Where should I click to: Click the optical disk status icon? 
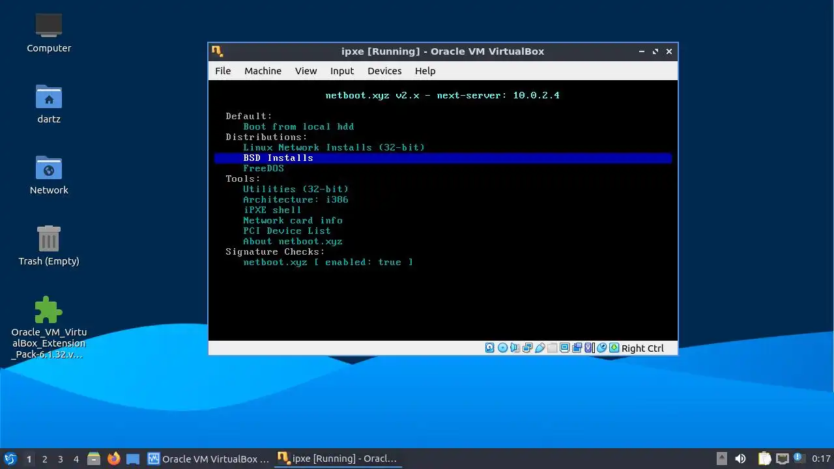[503, 348]
